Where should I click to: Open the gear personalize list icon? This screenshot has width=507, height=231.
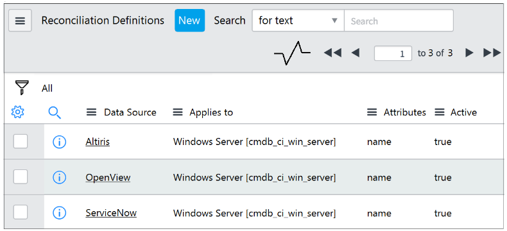pos(17,112)
